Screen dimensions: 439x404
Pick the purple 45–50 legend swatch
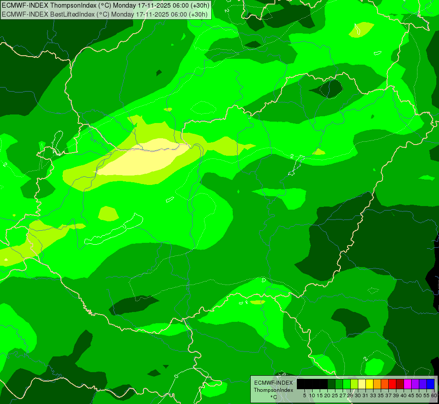415,384
